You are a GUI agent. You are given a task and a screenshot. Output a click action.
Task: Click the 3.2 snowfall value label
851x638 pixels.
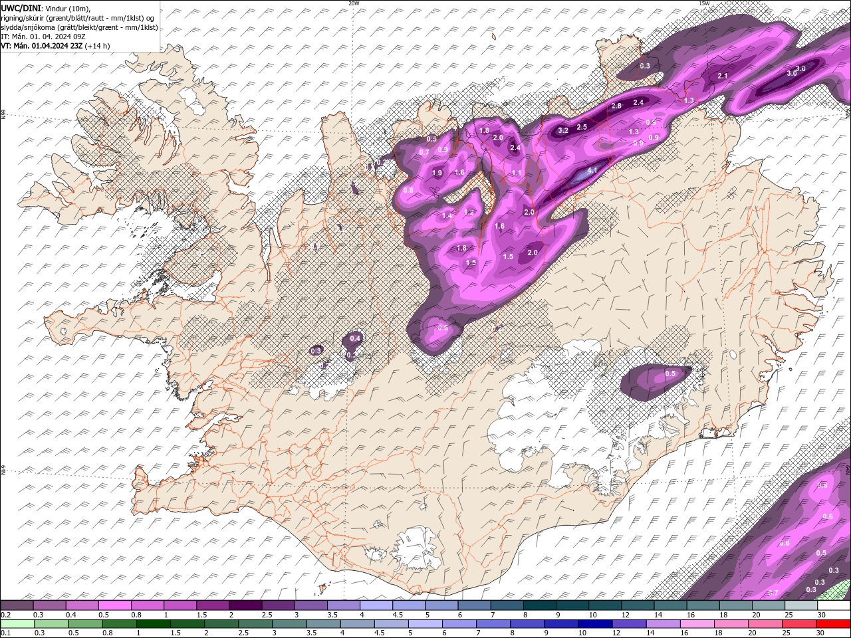click(x=563, y=130)
